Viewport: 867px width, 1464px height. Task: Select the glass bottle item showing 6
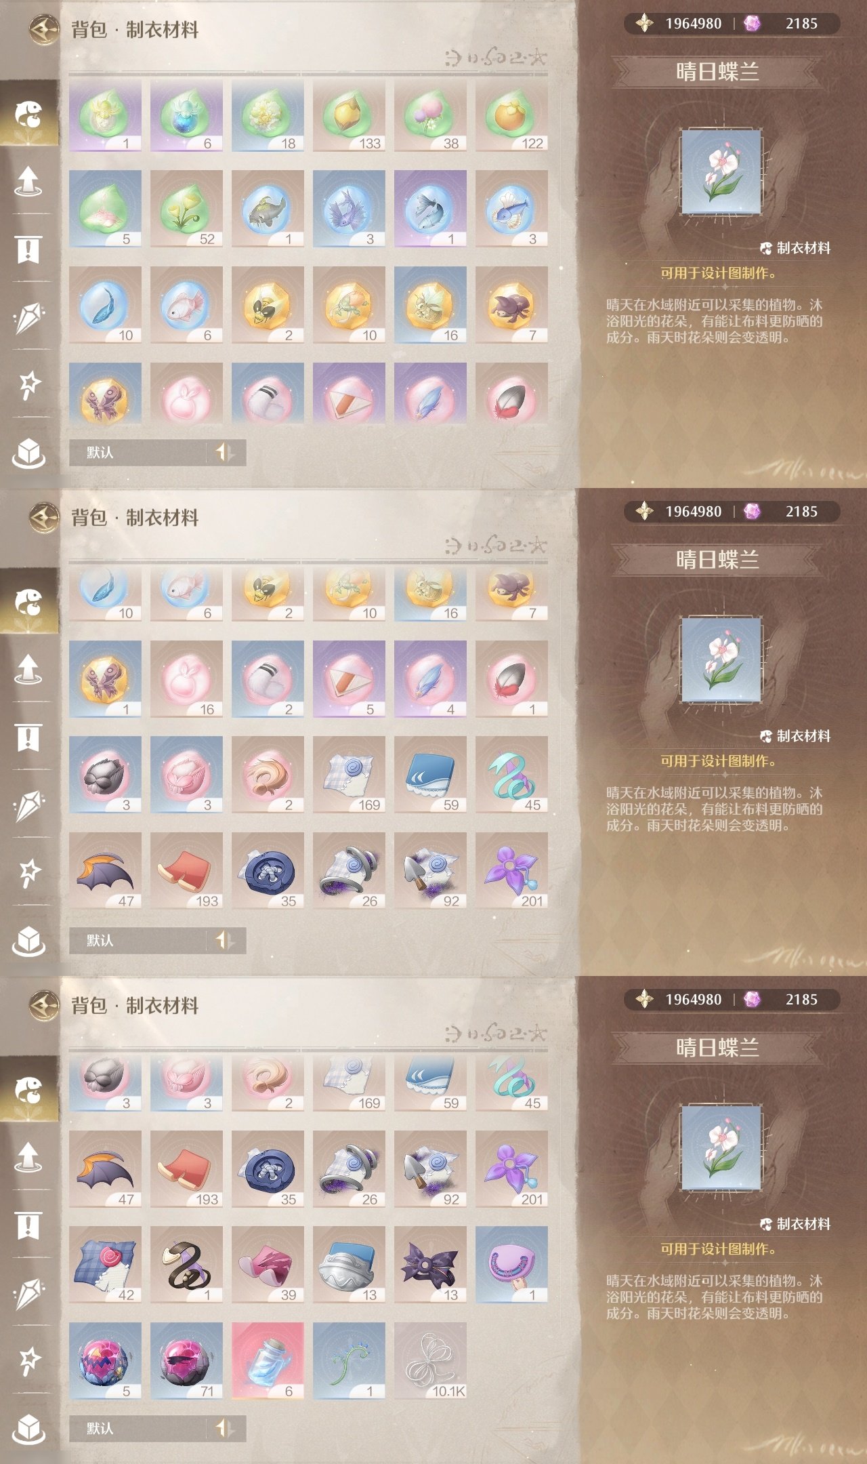coord(268,1361)
